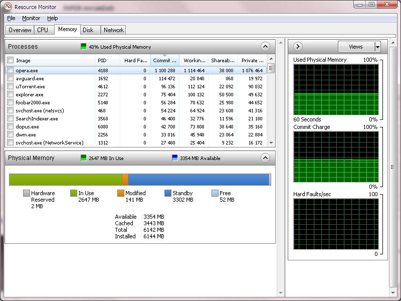Click the graphs pane scrollbar thumb
Image resolution: width=401 pixels, height=301 pixels.
point(392,167)
